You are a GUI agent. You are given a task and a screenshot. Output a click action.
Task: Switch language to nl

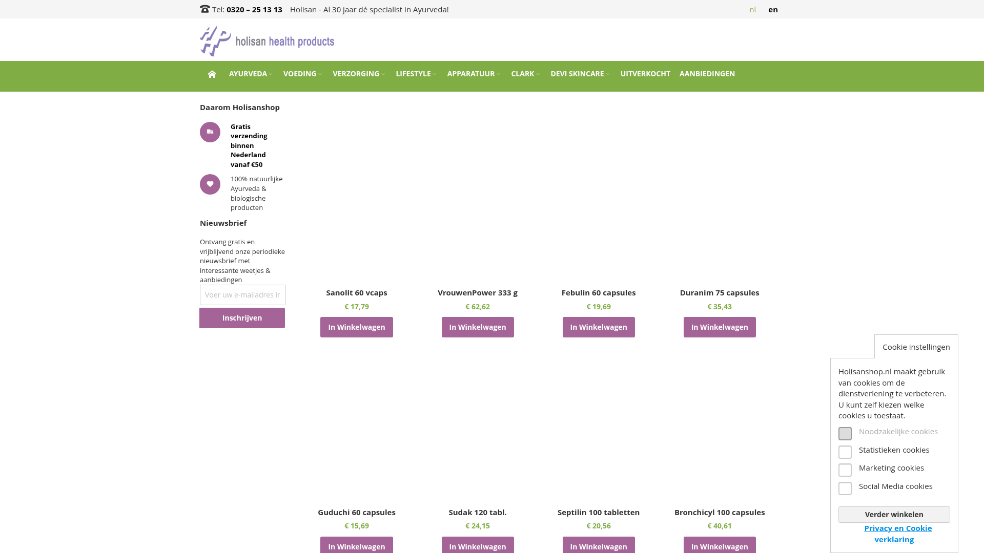[752, 9]
